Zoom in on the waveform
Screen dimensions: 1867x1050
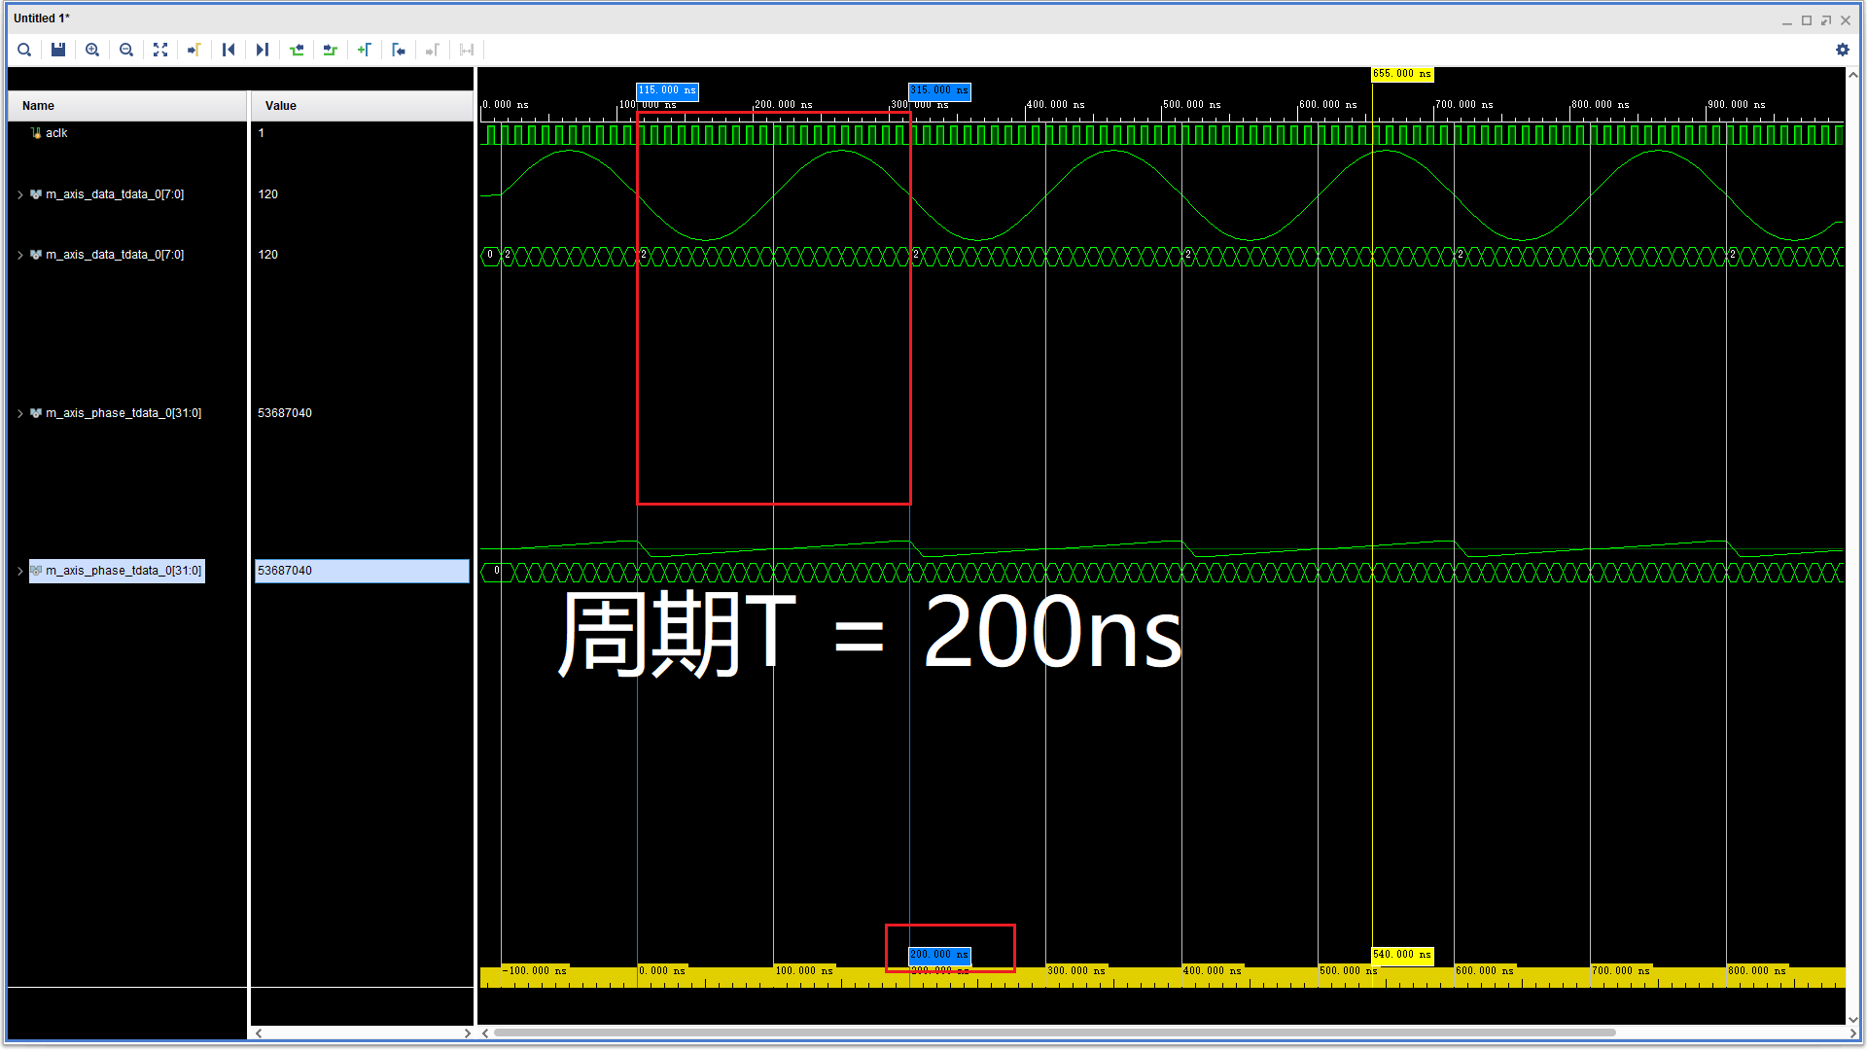click(x=92, y=50)
